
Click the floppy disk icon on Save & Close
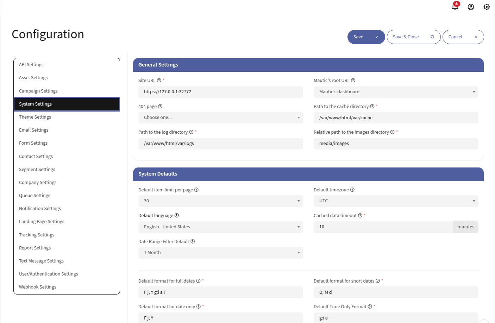432,37
